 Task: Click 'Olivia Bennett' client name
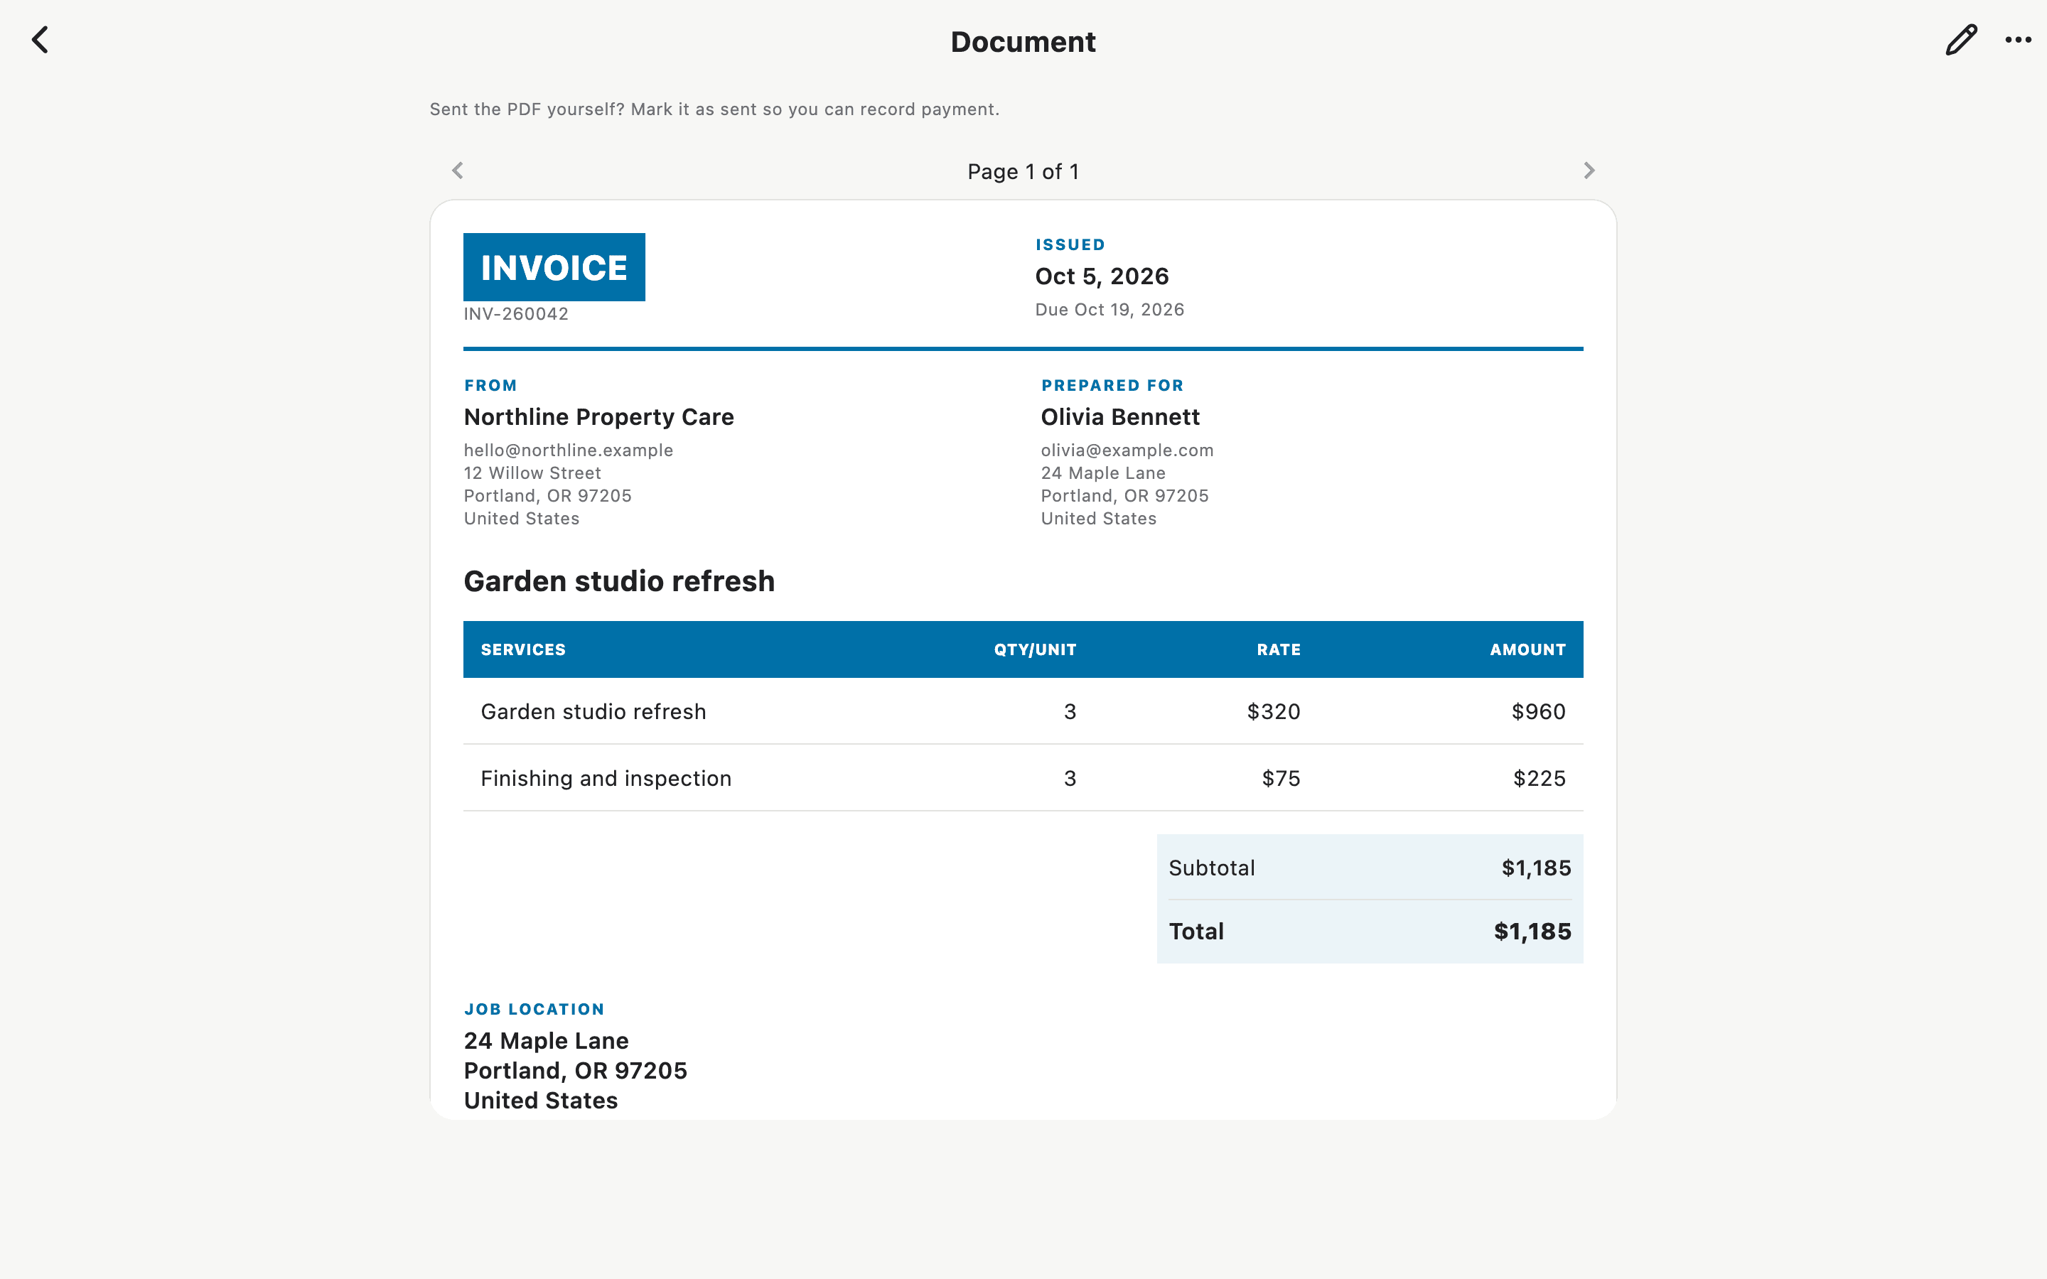click(1120, 417)
